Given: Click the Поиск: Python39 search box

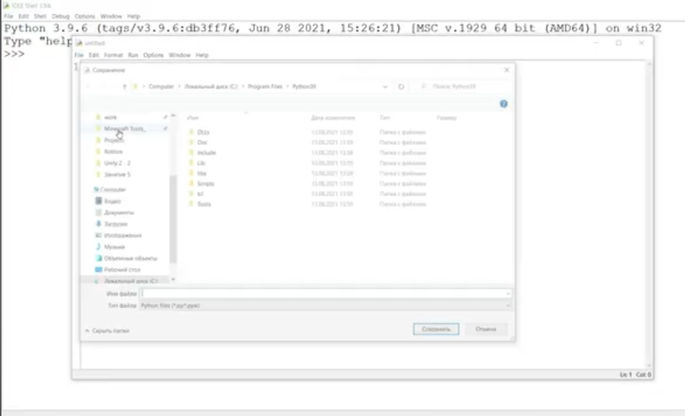Looking at the screenshot, I should (x=463, y=86).
